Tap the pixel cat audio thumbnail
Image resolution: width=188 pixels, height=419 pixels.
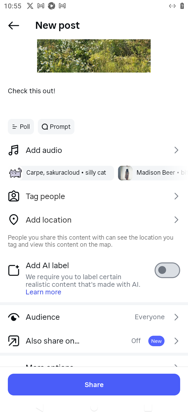pyautogui.click(x=15, y=173)
